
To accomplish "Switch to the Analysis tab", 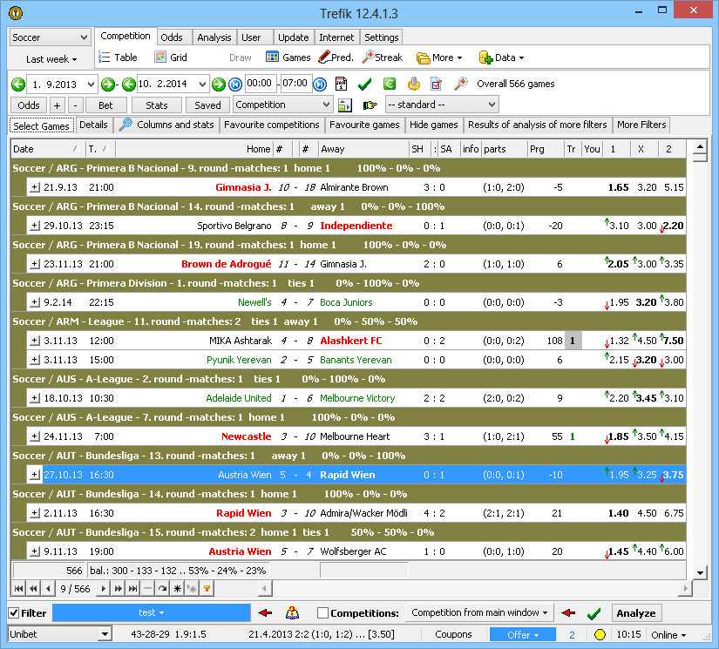I will [x=214, y=37].
